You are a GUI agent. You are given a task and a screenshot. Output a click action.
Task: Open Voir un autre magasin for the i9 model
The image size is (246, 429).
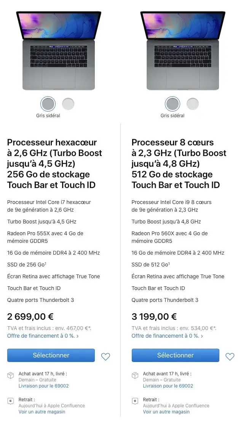click(166, 411)
